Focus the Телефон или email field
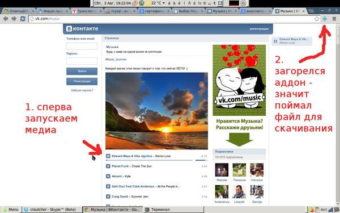Screen dimensions: 340x213 [x=82, y=46]
